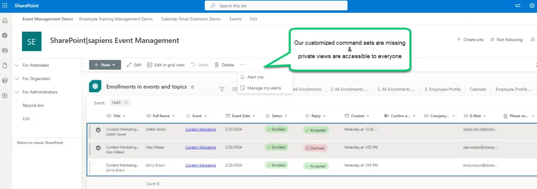Click the megaphone feedback icon
This screenshot has height=189, width=537.
pos(518,6)
